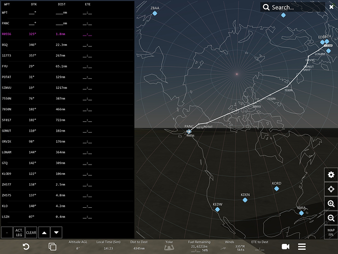
Task: Click the ETE to Dest readout
Action: 260,246
